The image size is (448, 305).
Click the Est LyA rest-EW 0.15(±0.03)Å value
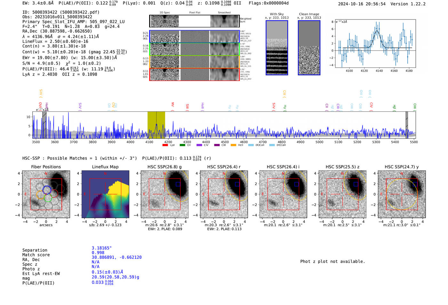(x=108, y=272)
